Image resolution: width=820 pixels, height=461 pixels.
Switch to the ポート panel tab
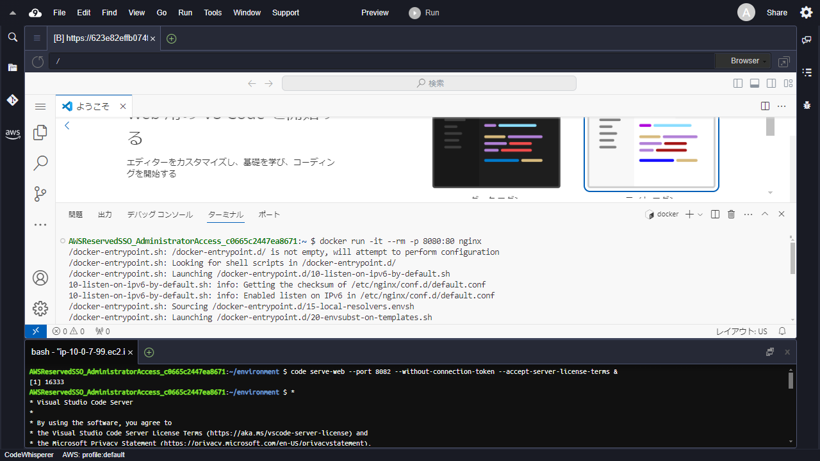pyautogui.click(x=269, y=214)
